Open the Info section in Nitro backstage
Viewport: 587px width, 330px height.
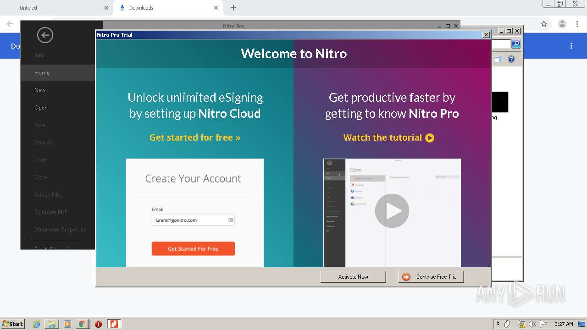[x=39, y=55]
